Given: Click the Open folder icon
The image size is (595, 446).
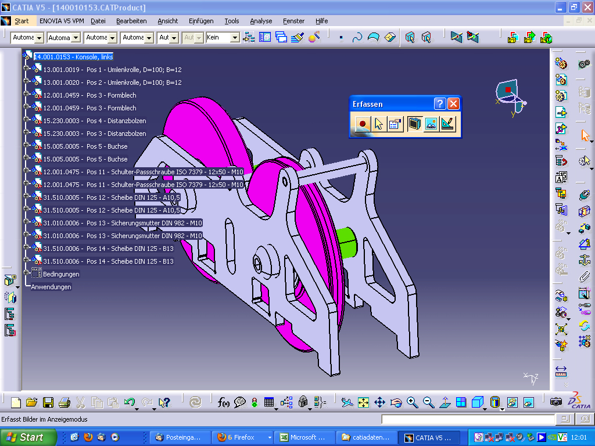Looking at the screenshot, I should coord(32,402).
